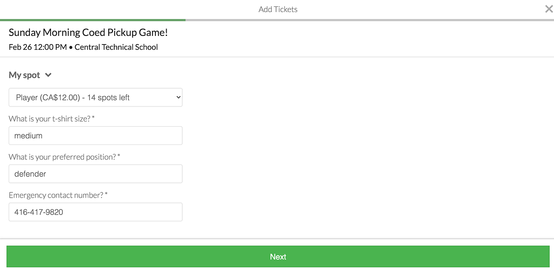
Task: Click the gray remaining progress bar segment
Action: click(369, 20)
